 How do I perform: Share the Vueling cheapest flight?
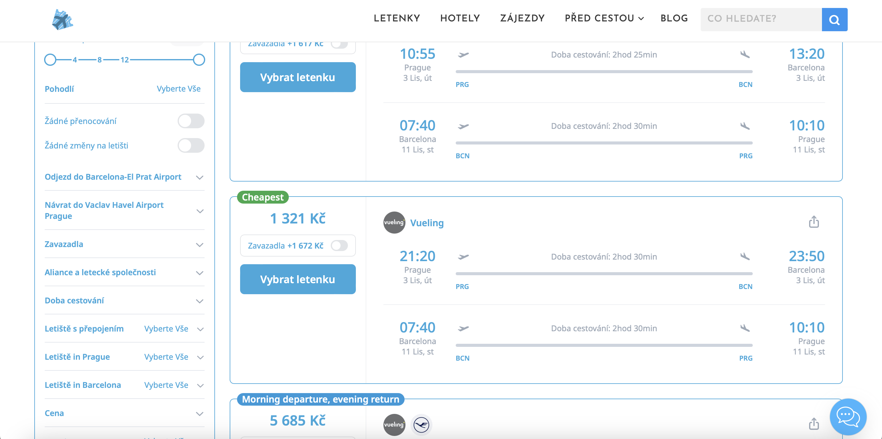tap(813, 222)
